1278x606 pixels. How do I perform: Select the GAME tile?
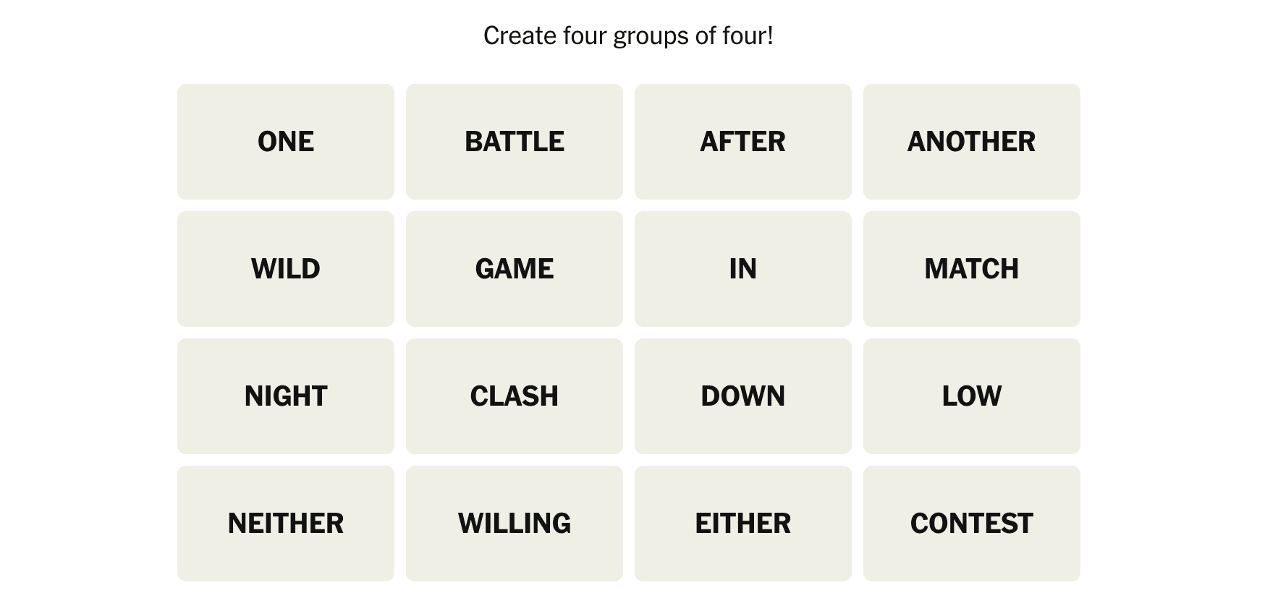coord(515,269)
